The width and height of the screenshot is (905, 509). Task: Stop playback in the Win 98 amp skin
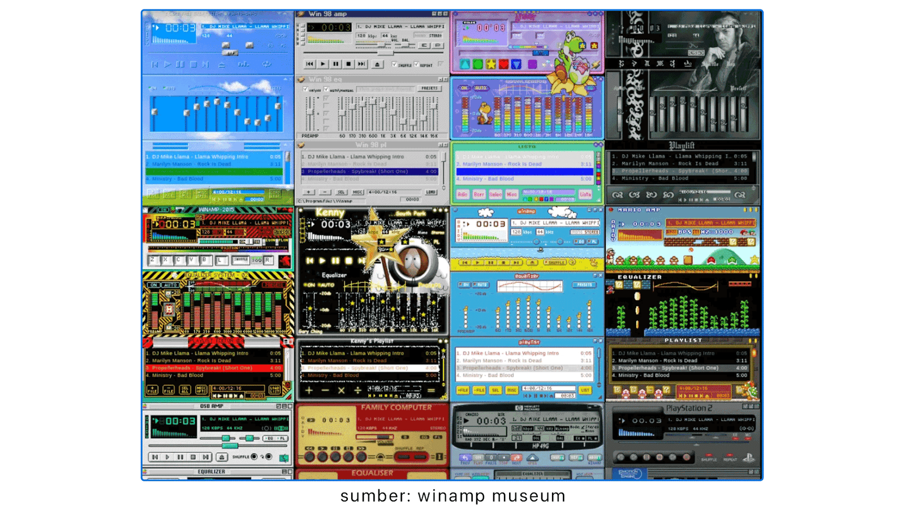click(348, 64)
